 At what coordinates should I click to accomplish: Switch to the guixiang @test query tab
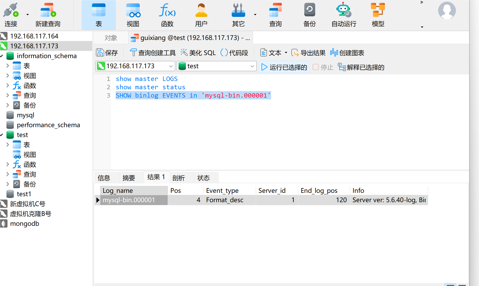coord(191,38)
